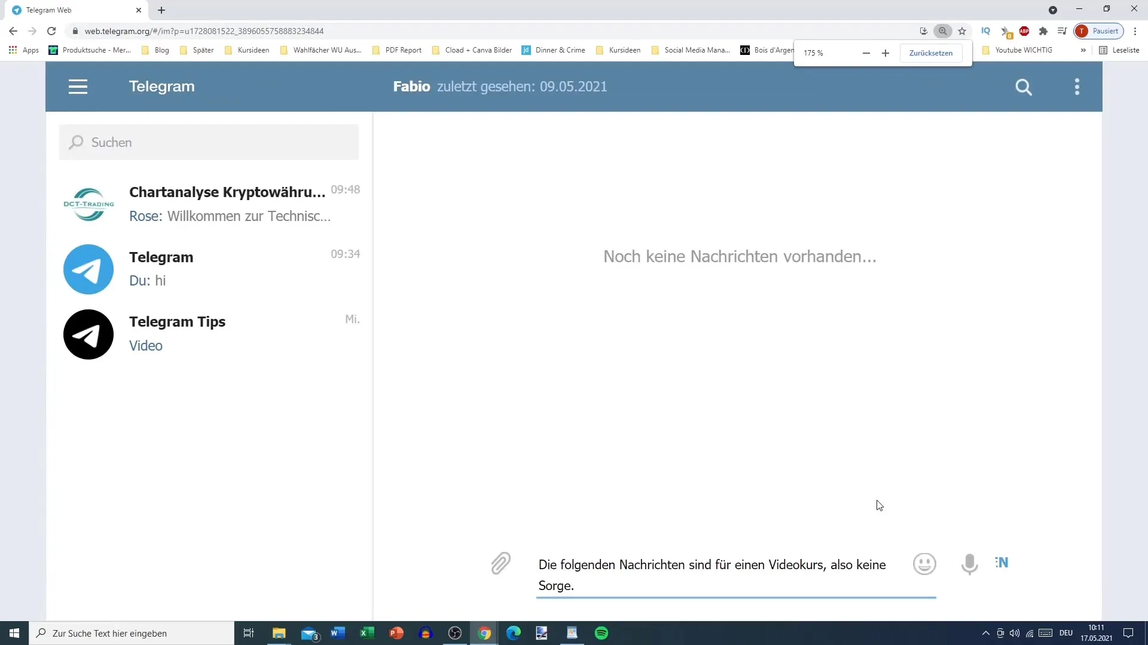Screen dimensions: 1148x645
Task: Open Chrome's three-dot menu
Action: click(x=1135, y=31)
